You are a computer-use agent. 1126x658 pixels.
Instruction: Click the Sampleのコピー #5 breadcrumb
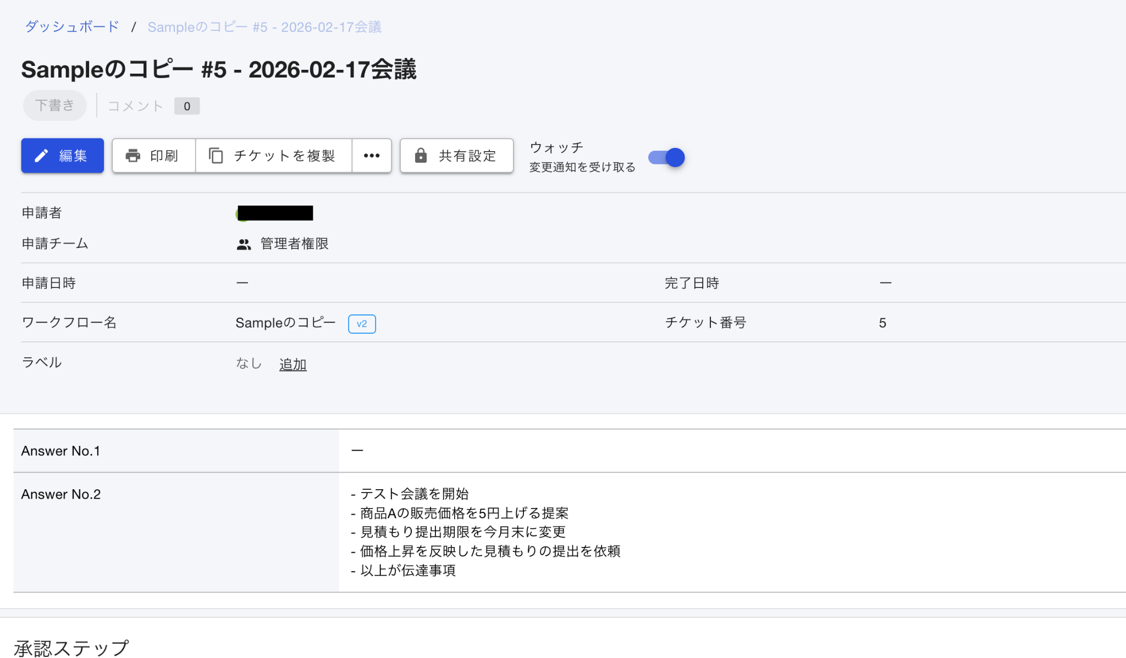coord(264,27)
